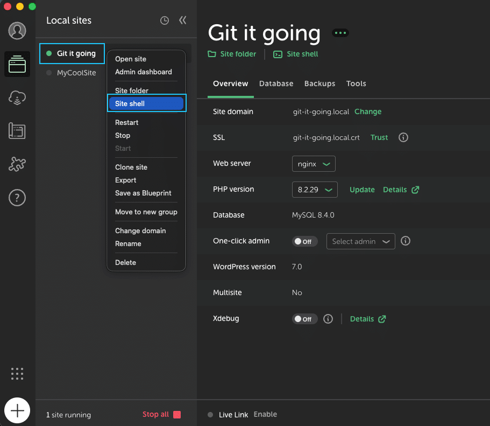Click the git-it-going.local.crt certificate text
This screenshot has height=426, width=490.
point(326,137)
